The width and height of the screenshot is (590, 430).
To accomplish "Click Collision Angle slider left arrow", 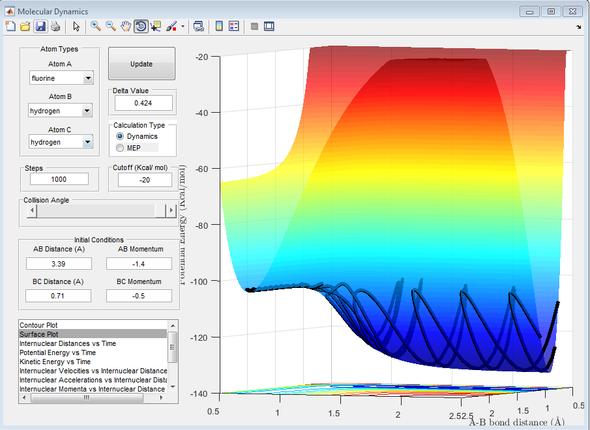I will pos(32,210).
